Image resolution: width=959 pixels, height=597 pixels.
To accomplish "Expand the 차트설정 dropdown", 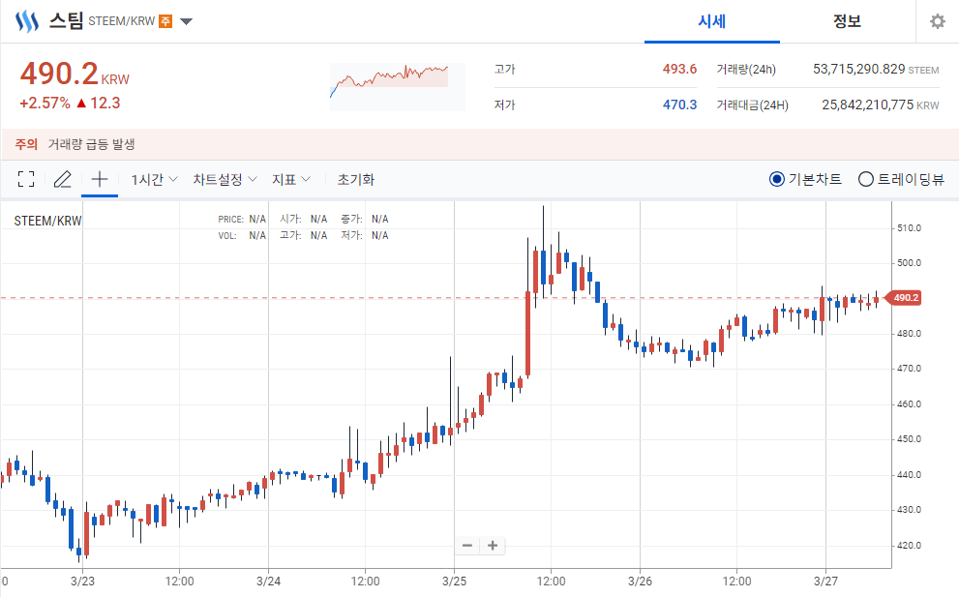I will tap(225, 179).
